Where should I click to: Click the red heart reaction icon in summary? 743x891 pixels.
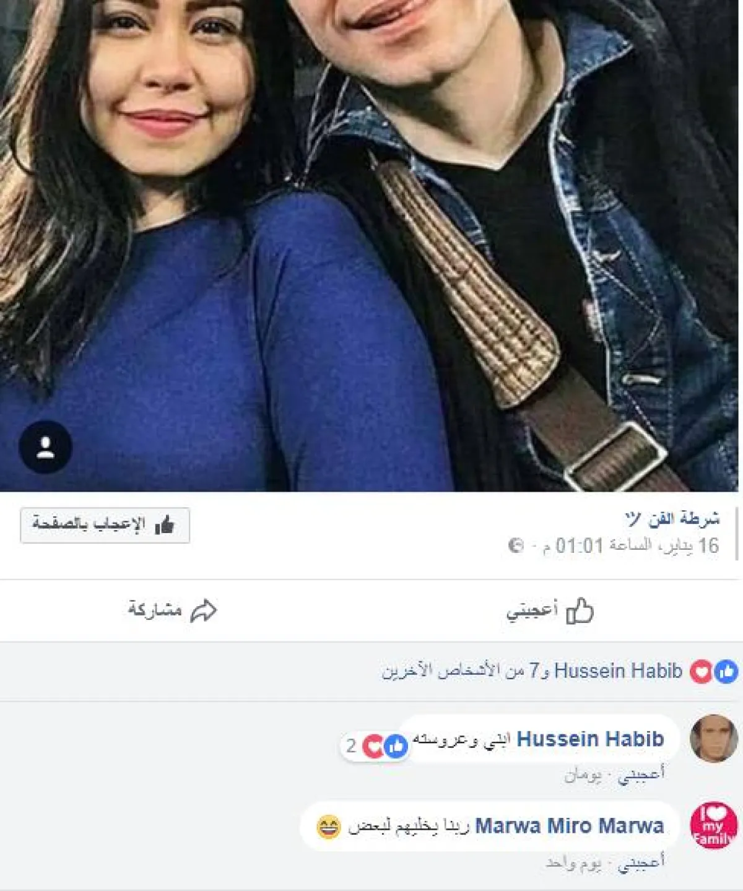tap(702, 672)
